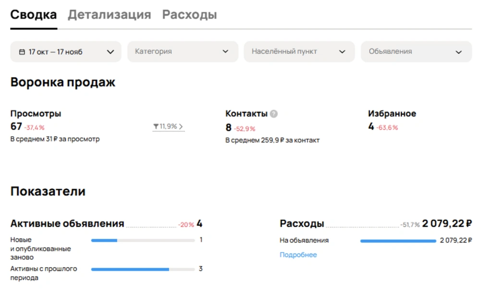This screenshot has height=297, width=492.
Task: Click the chevron arrow in Населённый пункт filter
Action: [x=342, y=52]
